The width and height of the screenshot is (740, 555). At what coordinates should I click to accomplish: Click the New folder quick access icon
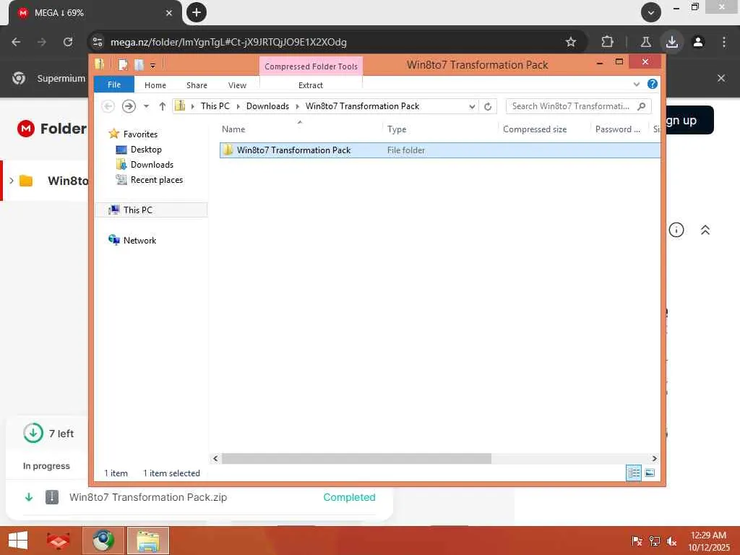point(139,64)
